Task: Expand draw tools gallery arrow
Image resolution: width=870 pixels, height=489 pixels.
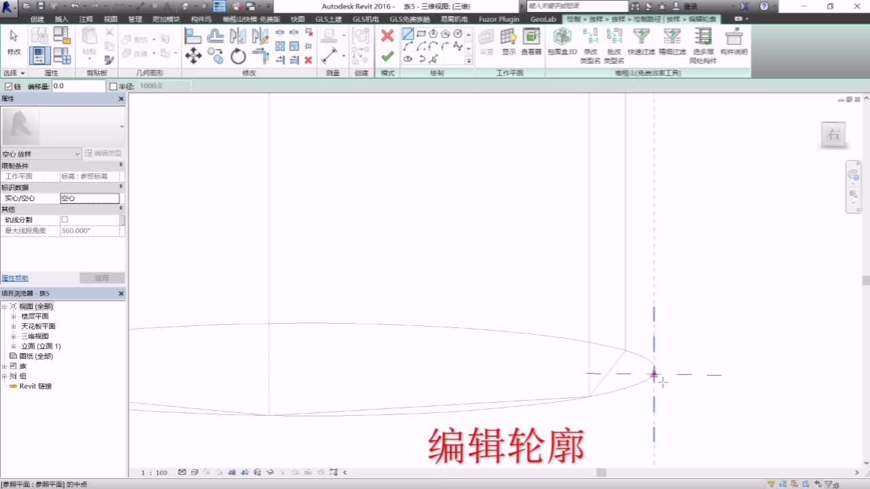Action: coord(469,60)
